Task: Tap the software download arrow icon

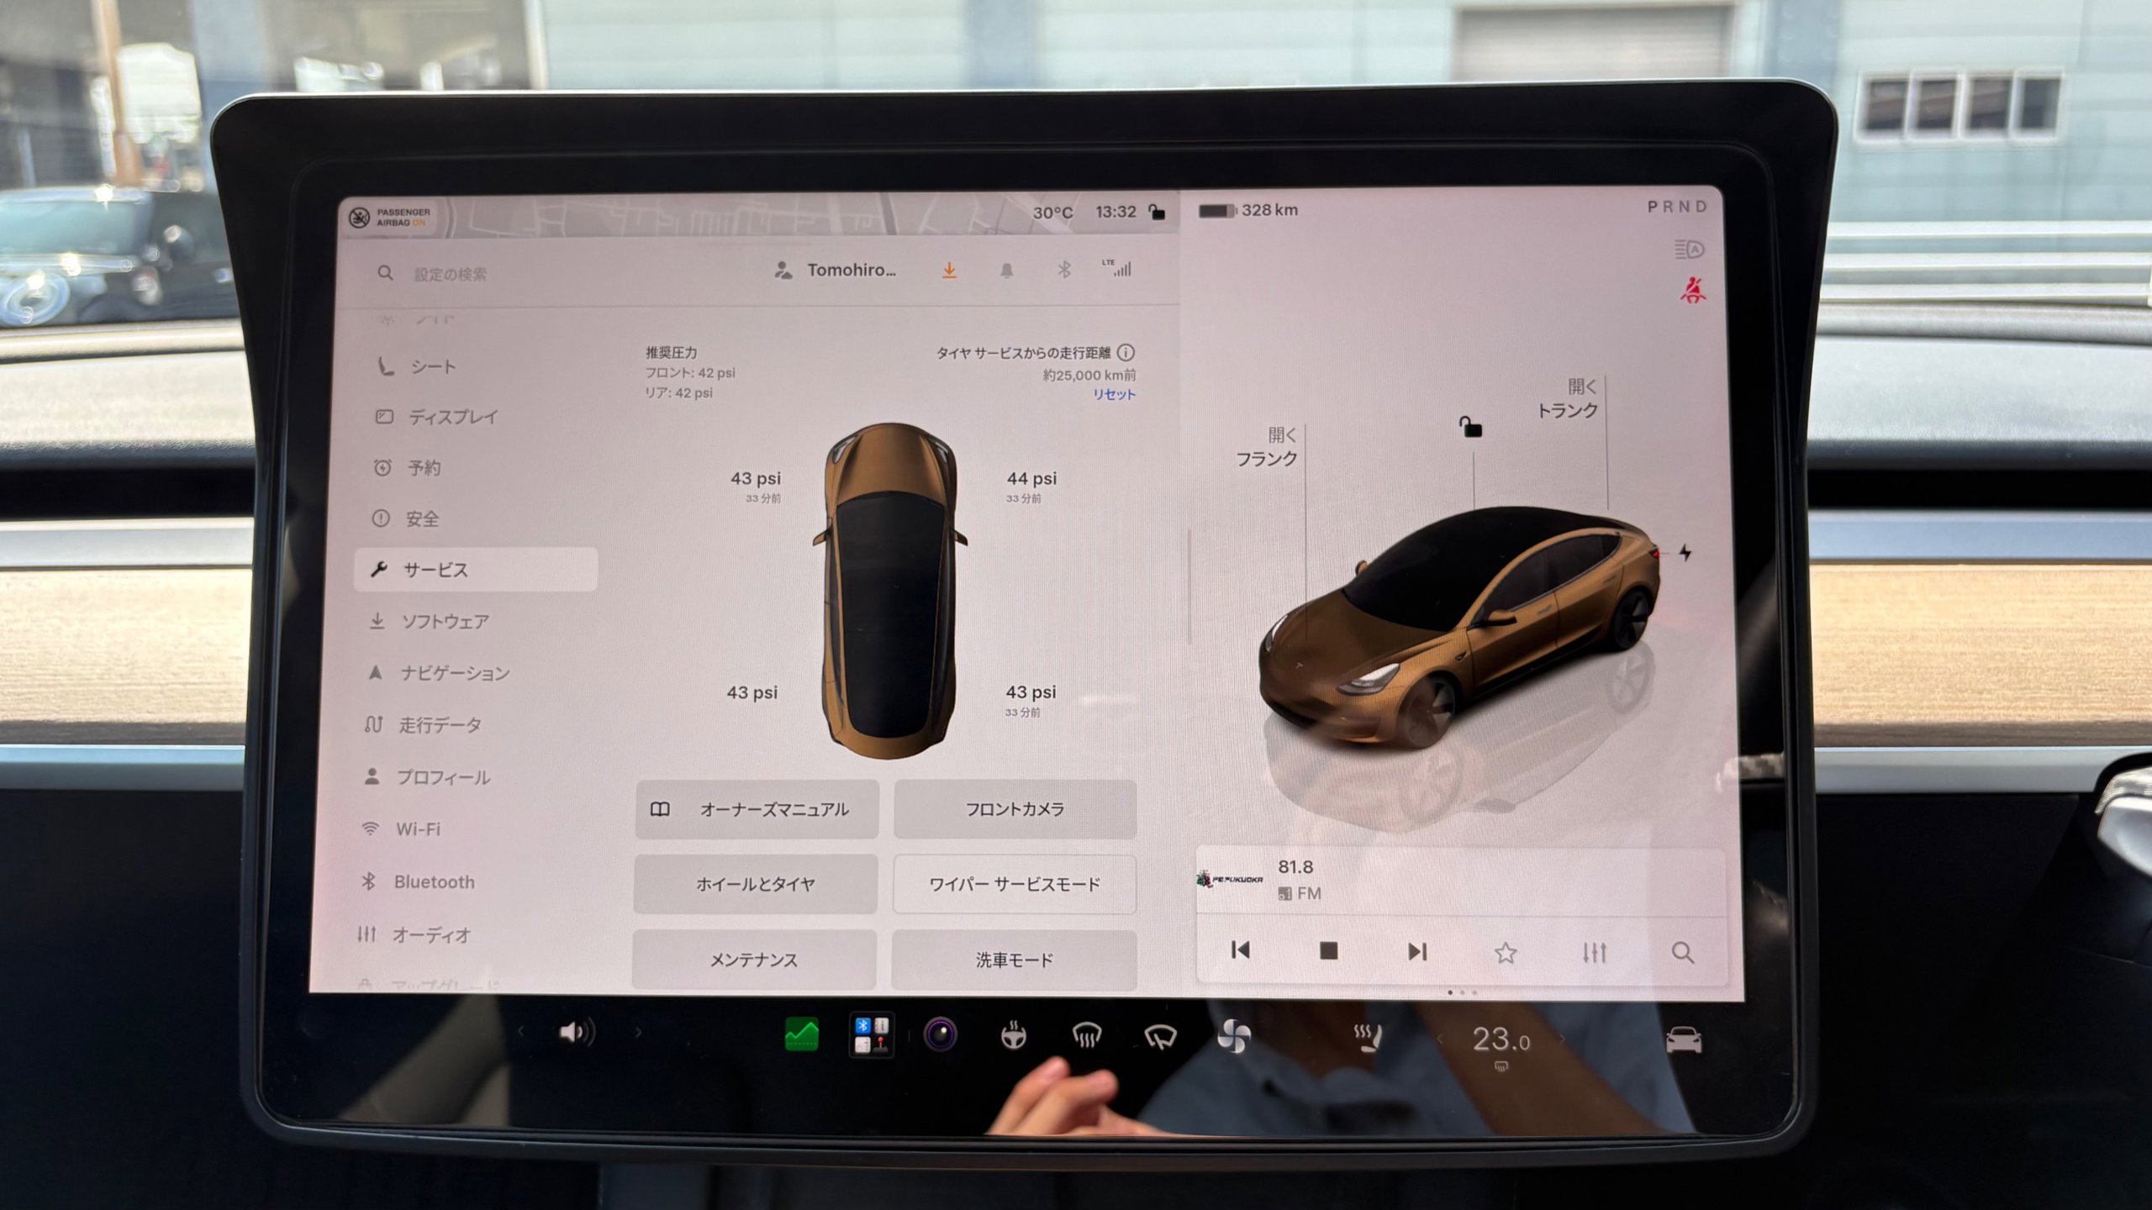Action: pyautogui.click(x=949, y=271)
